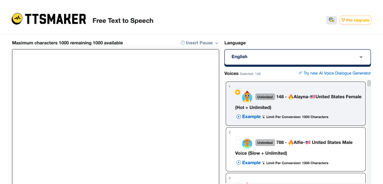Click the link icon beside AI Voice Dialogue
The height and width of the screenshot is (184, 383).
300,73
